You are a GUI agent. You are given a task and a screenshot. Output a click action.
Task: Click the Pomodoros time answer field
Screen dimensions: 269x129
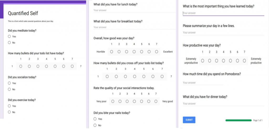pyautogui.click(x=203, y=83)
